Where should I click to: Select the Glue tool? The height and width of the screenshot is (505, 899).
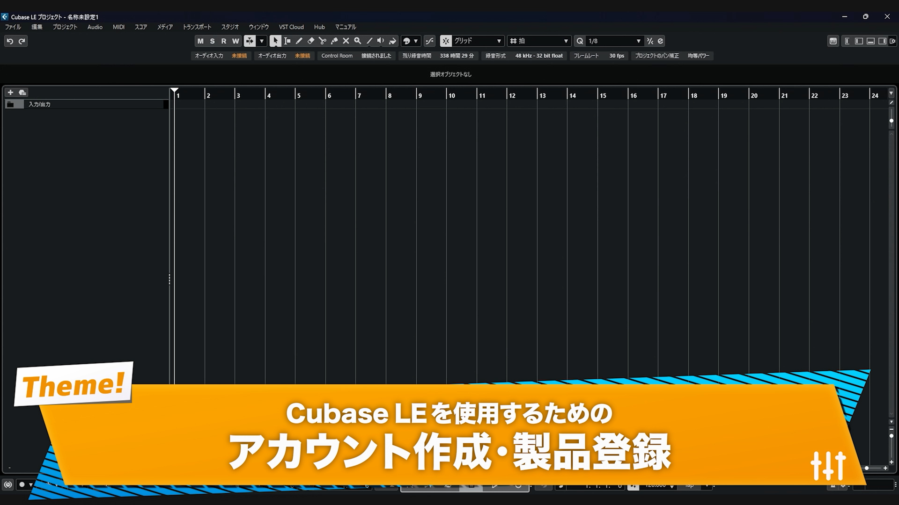(334, 41)
